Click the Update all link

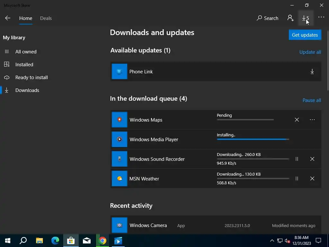click(x=310, y=52)
